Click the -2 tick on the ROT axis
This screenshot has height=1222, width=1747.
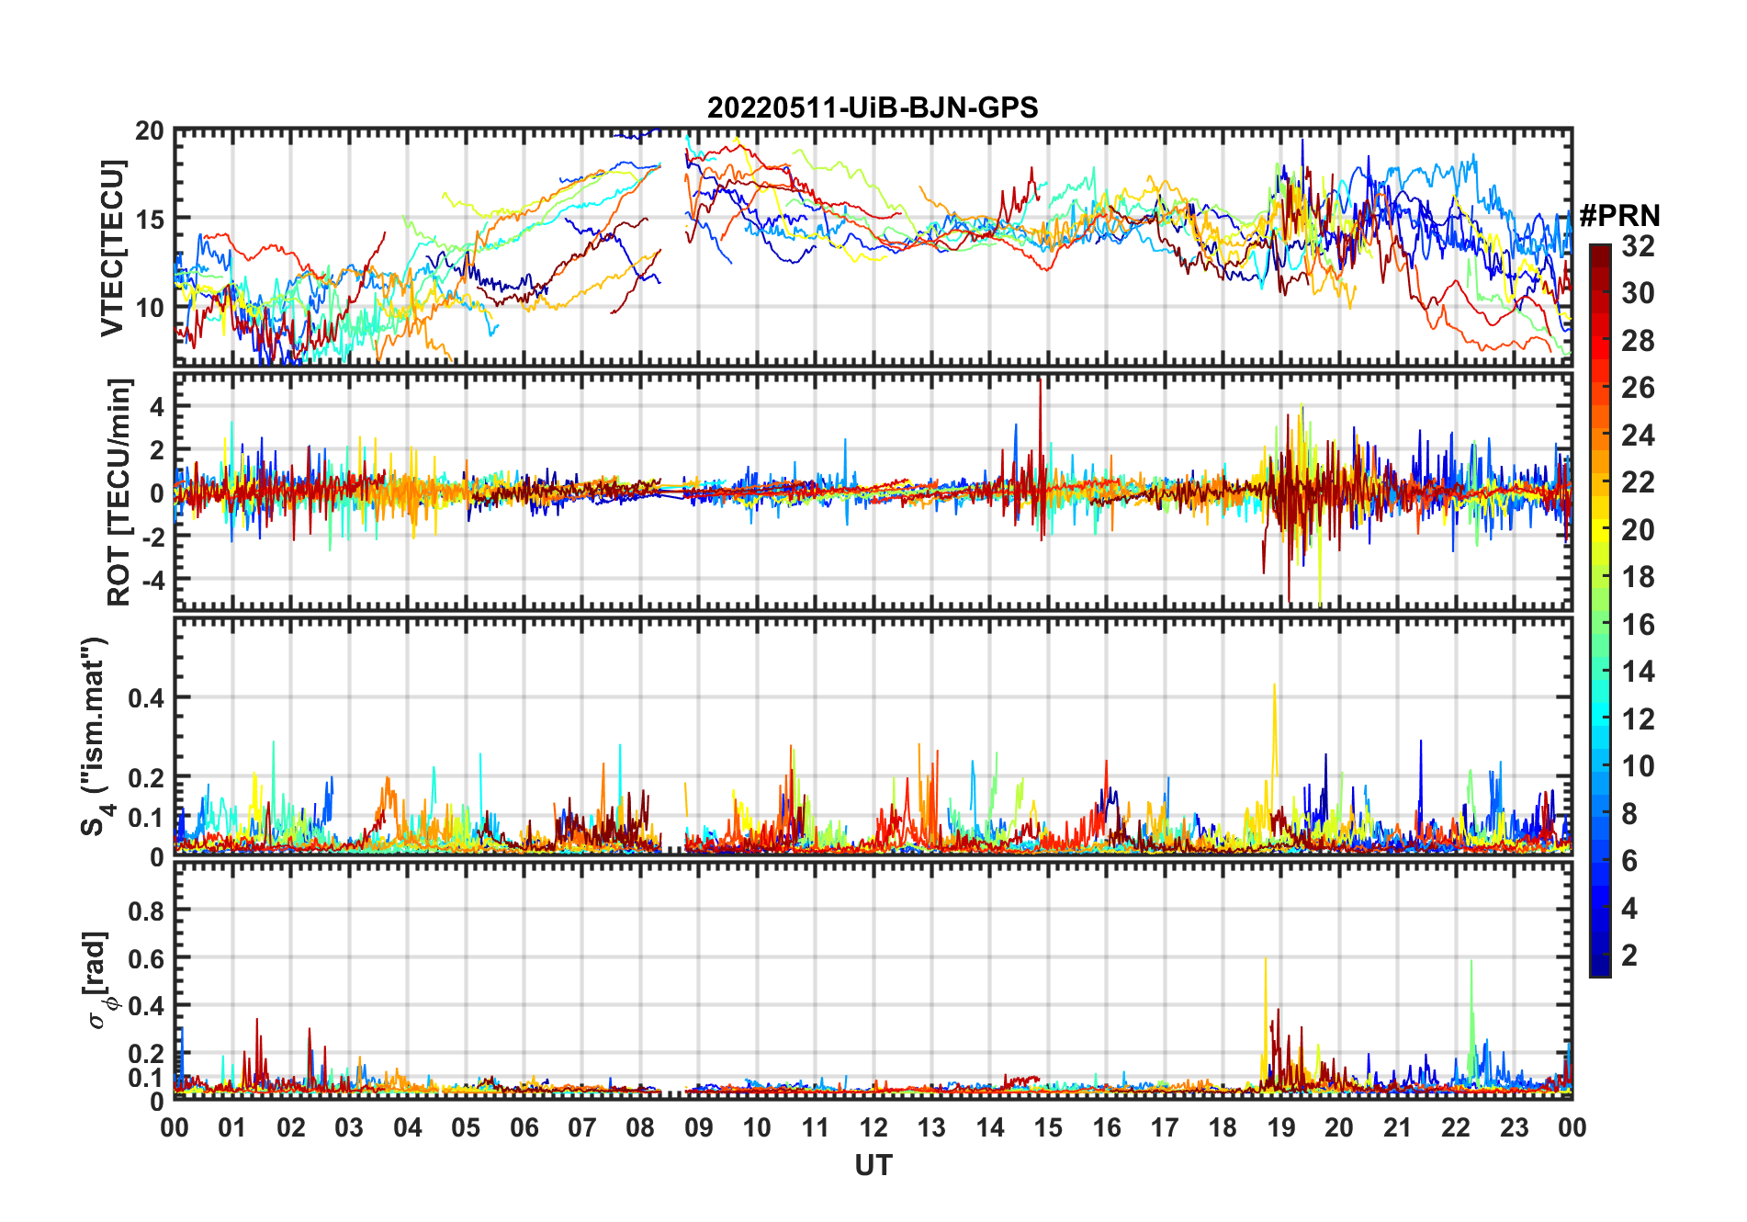(152, 537)
